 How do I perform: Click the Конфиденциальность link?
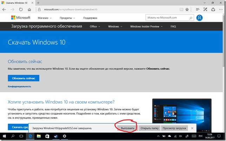click(x=19, y=86)
